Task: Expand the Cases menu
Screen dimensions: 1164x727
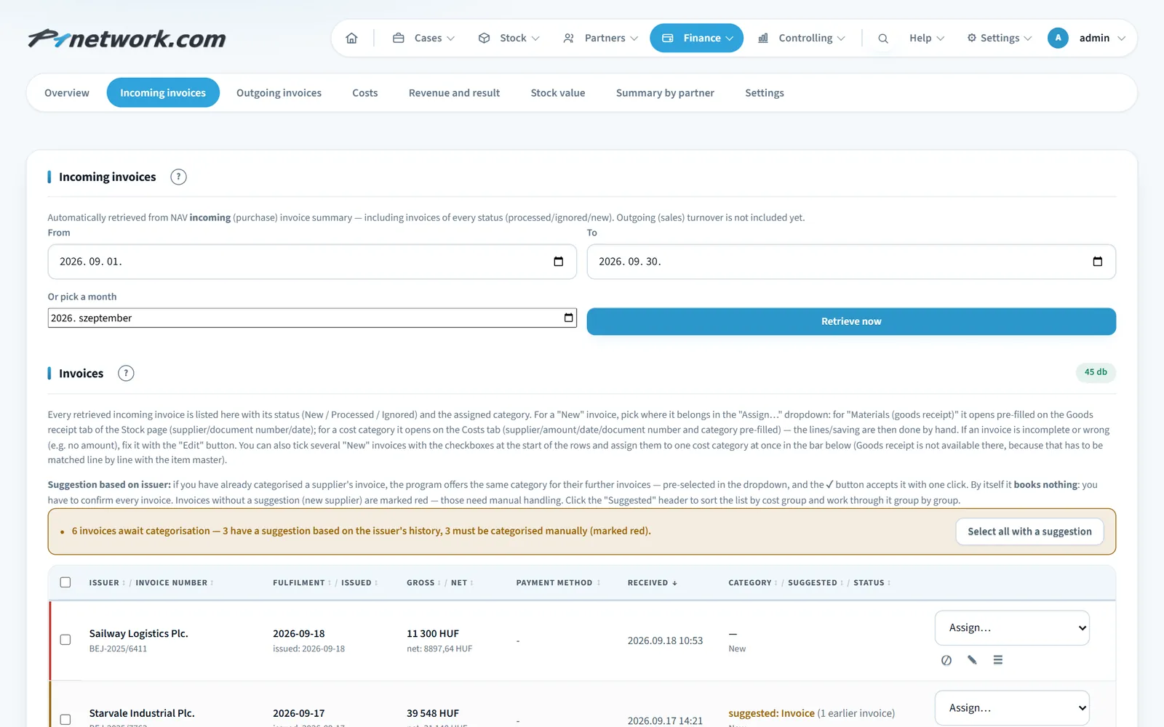Action: pyautogui.click(x=423, y=38)
